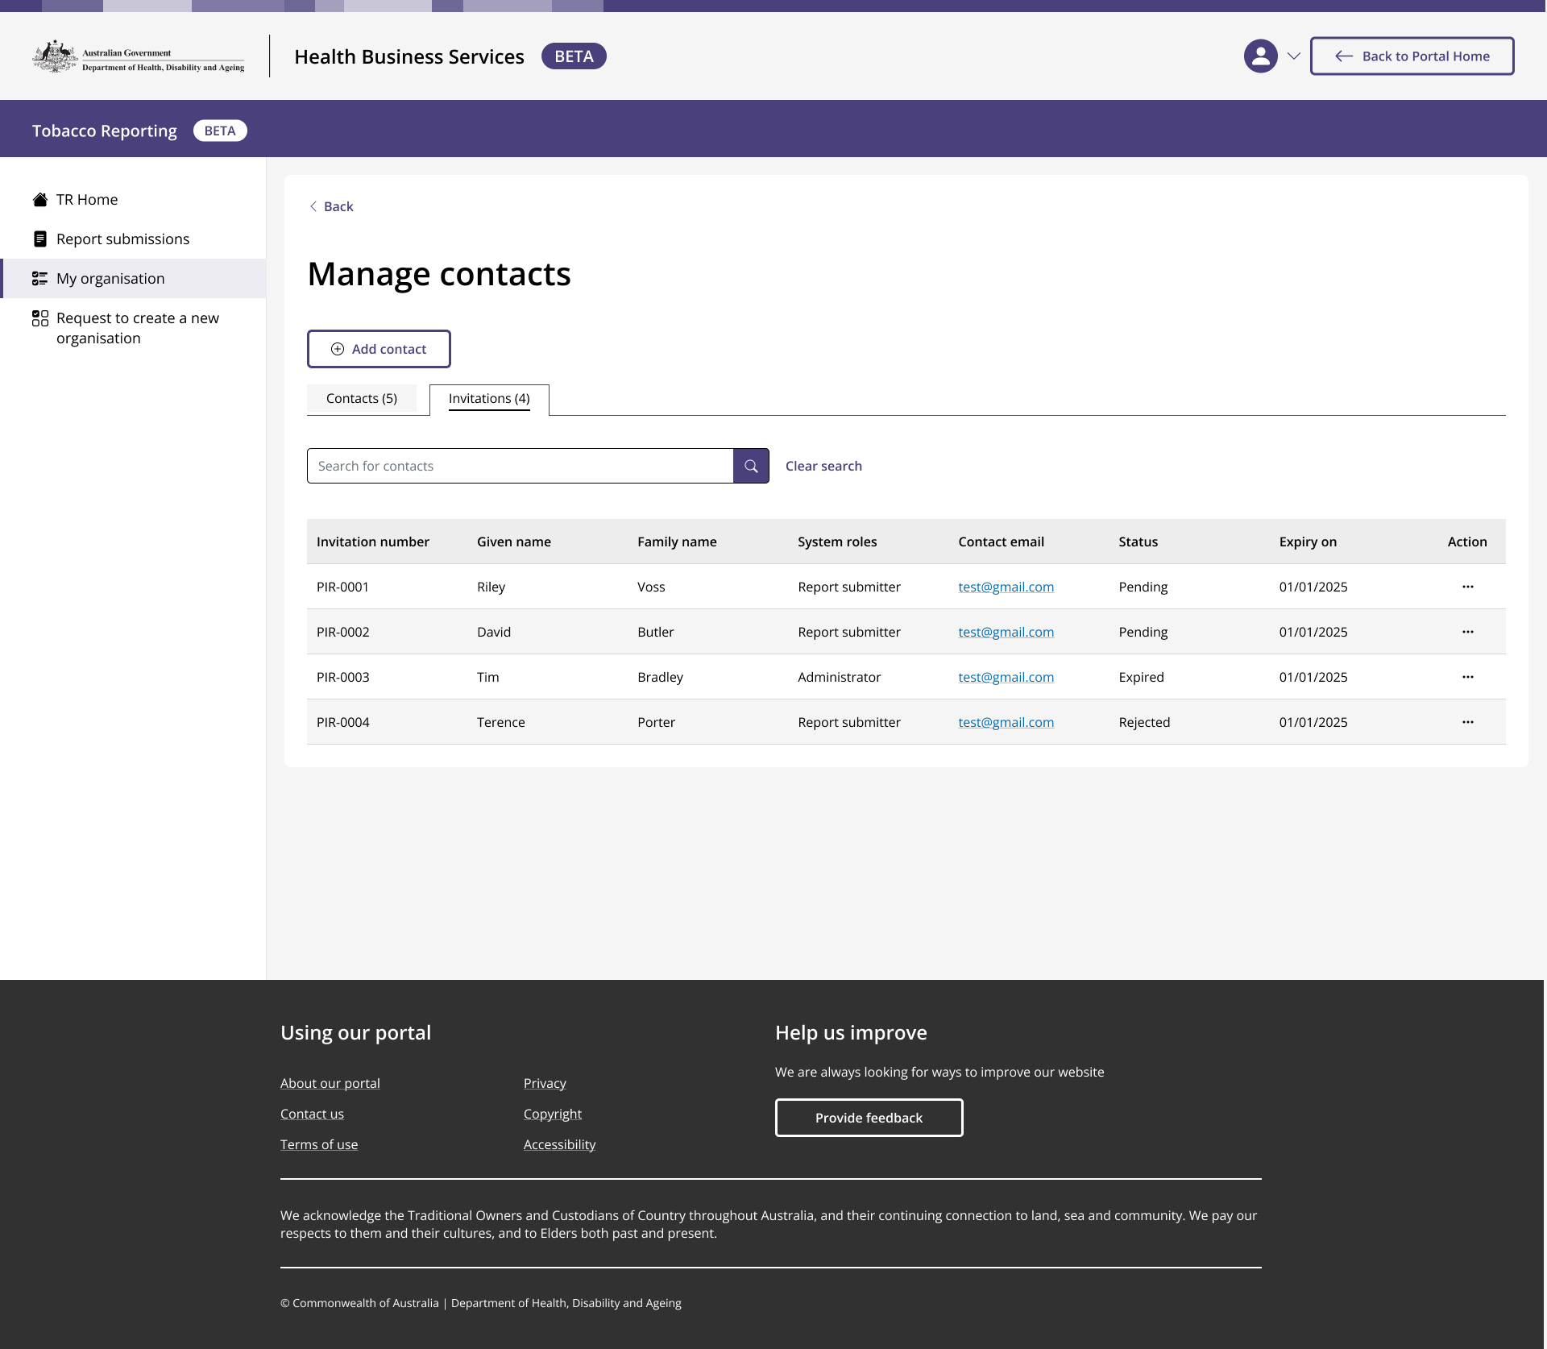Click the new organisation request grid icon
1547x1349 pixels.
tap(40, 318)
